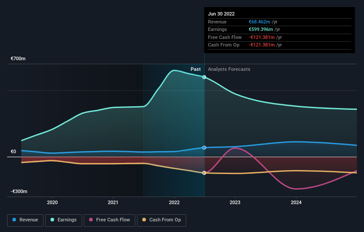Click the 2020 x-axis label

(52, 203)
